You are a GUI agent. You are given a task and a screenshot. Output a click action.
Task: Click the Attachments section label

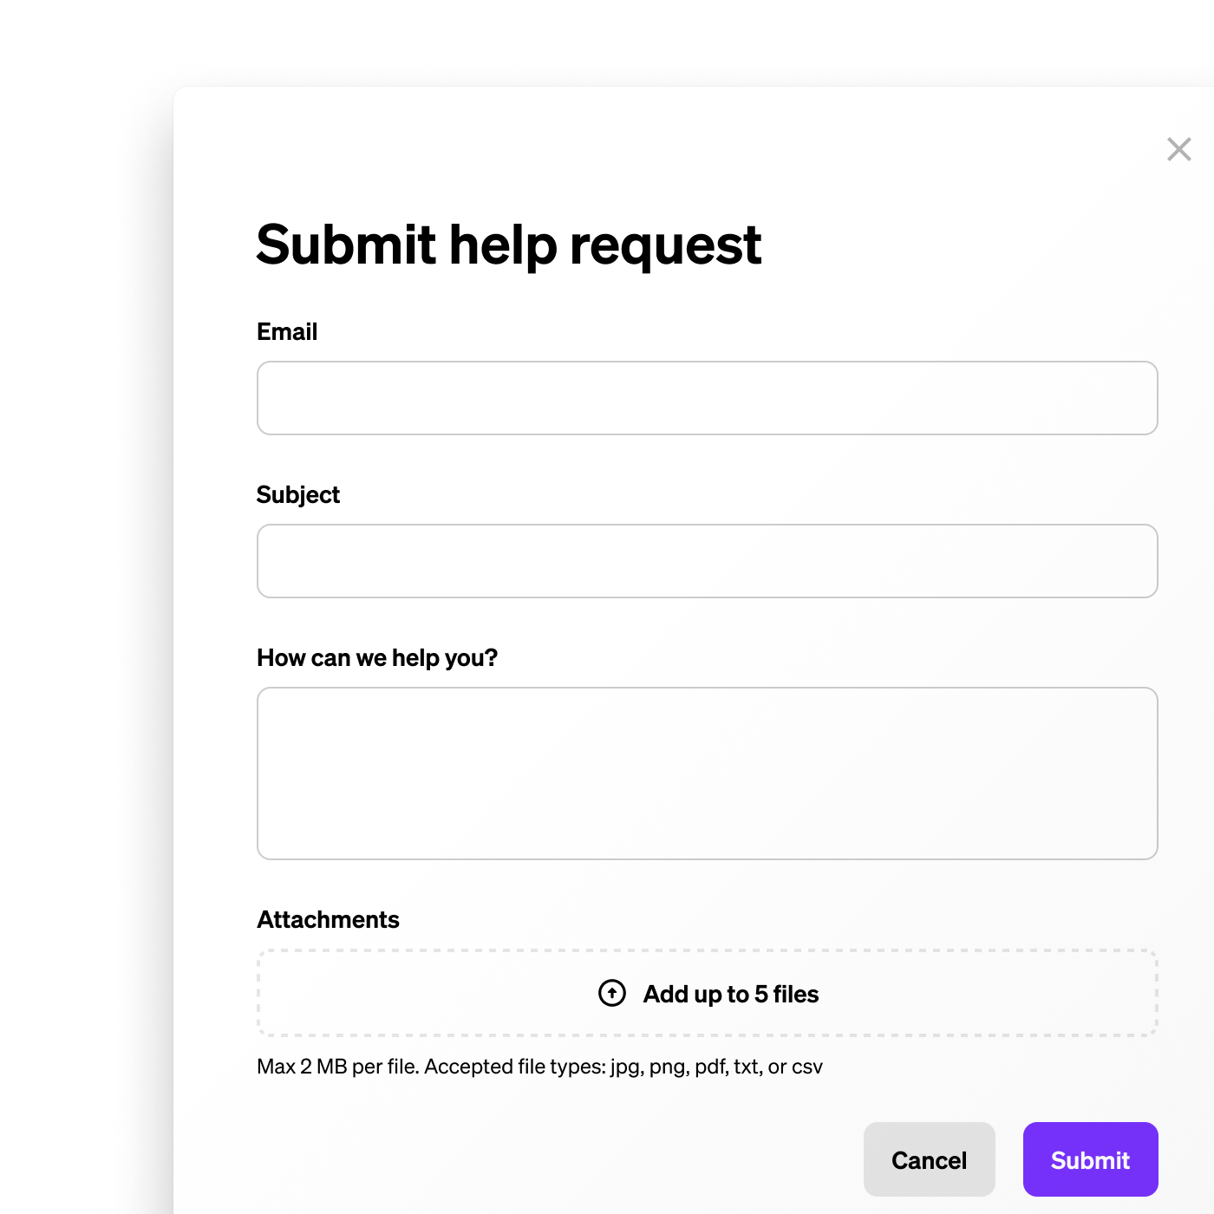[328, 920]
